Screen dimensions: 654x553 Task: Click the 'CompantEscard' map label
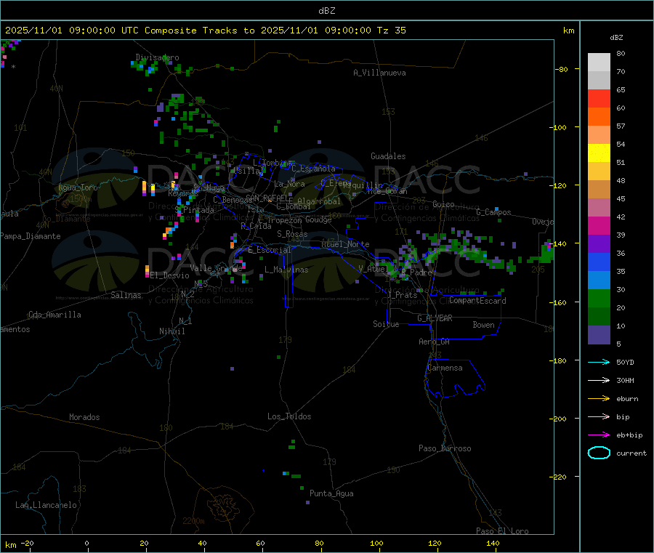click(x=477, y=300)
